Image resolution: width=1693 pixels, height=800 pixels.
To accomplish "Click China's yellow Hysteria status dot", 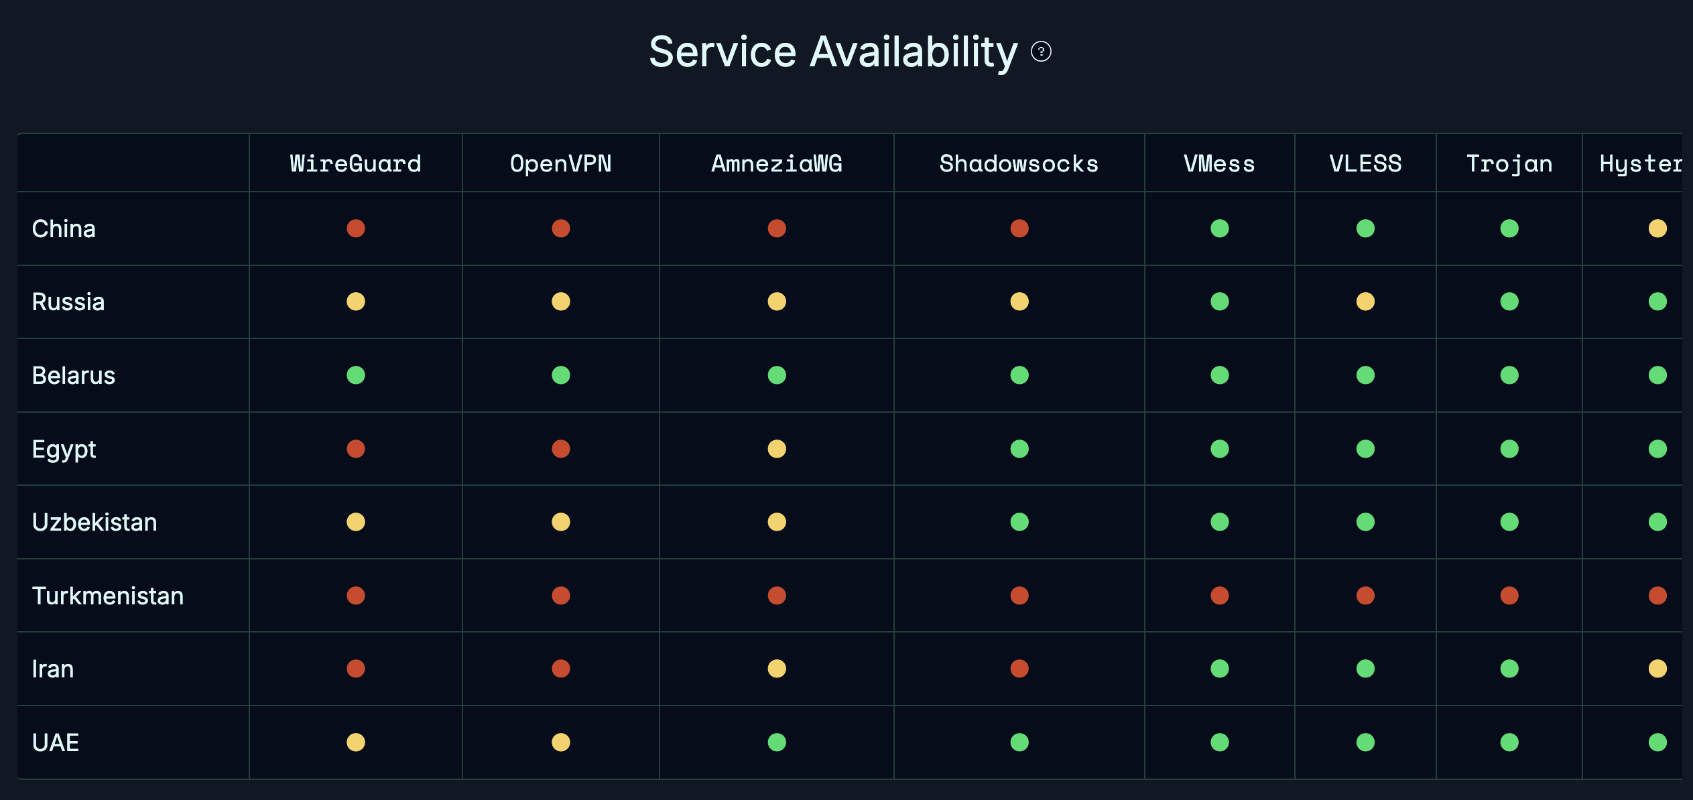I will [x=1657, y=228].
